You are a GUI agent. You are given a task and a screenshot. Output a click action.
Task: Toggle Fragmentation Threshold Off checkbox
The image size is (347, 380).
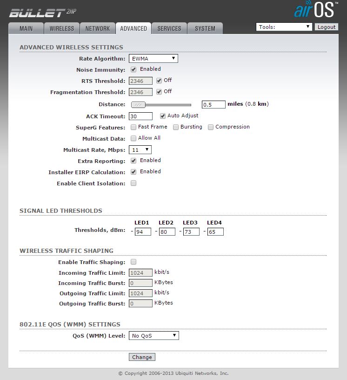tap(159, 92)
